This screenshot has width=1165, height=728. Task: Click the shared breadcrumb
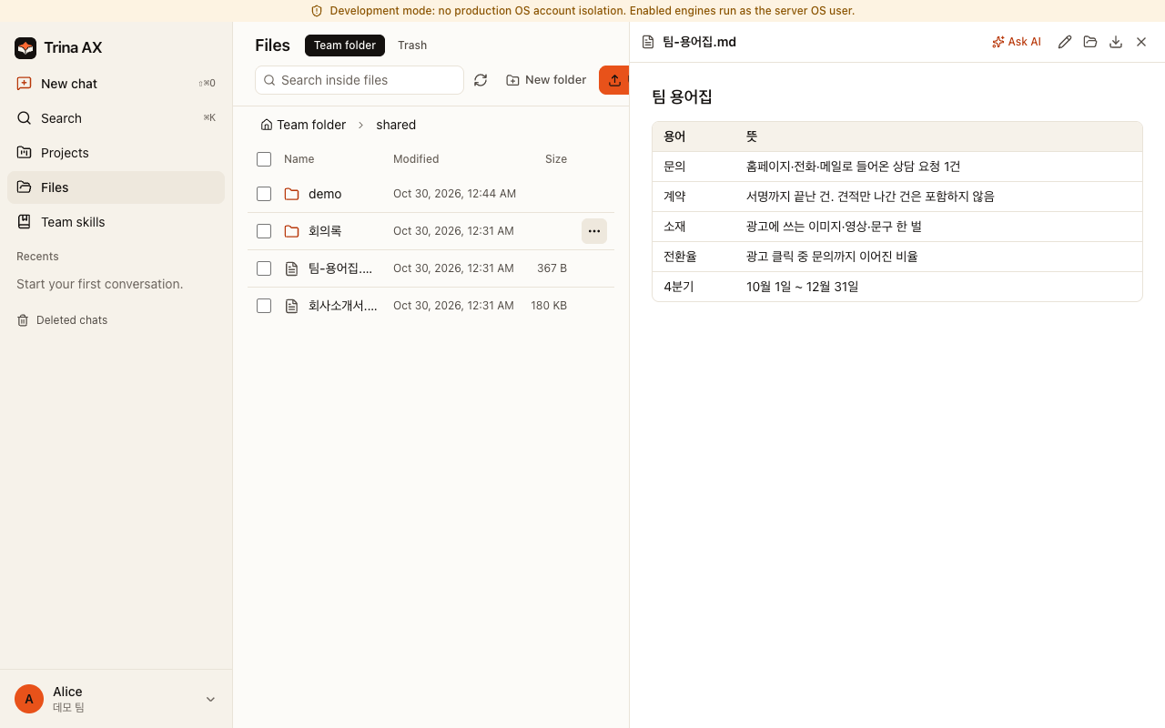click(x=396, y=125)
